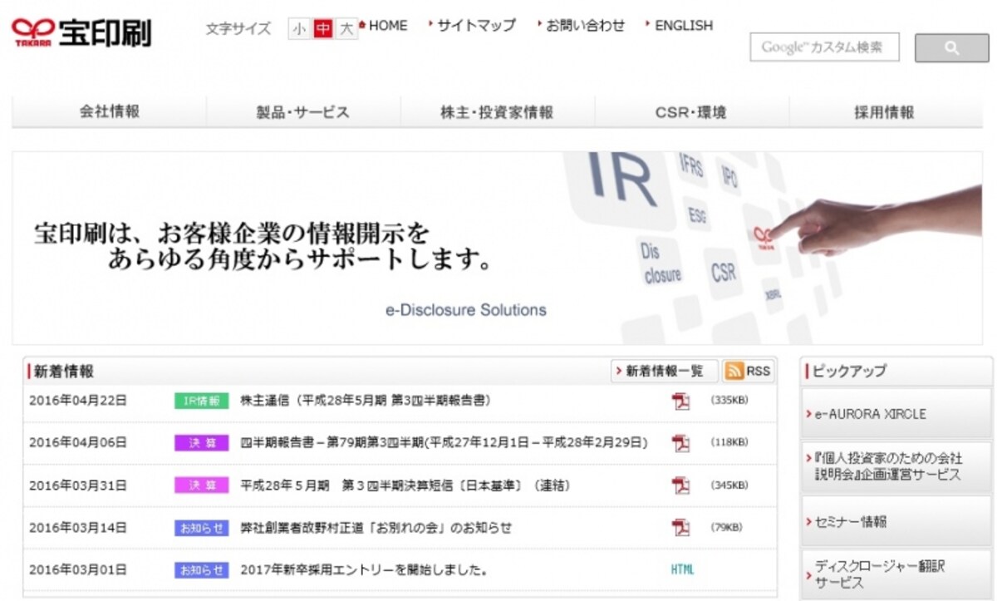Open the CSR・環境 menu

pos(691,112)
